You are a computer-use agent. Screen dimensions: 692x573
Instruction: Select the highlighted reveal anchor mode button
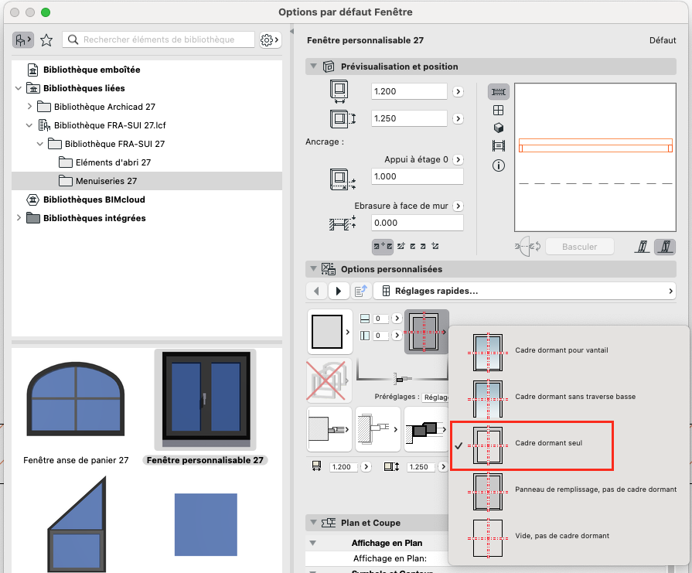(383, 247)
